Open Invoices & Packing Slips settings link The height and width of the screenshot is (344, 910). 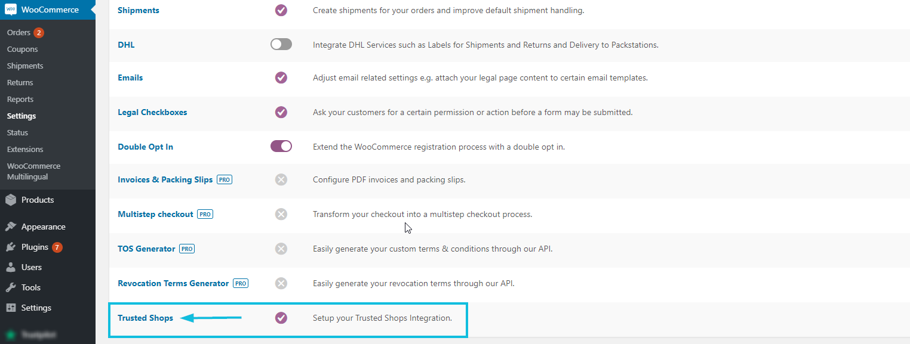[165, 179]
